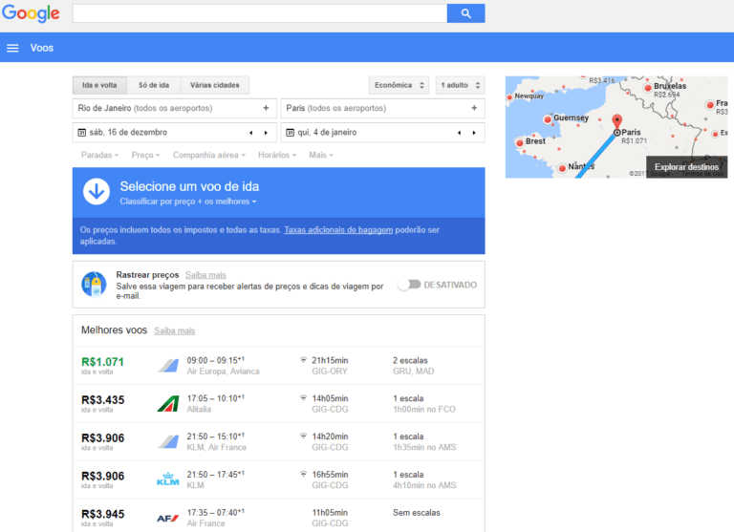Select the Várias cidades tab

(x=214, y=85)
